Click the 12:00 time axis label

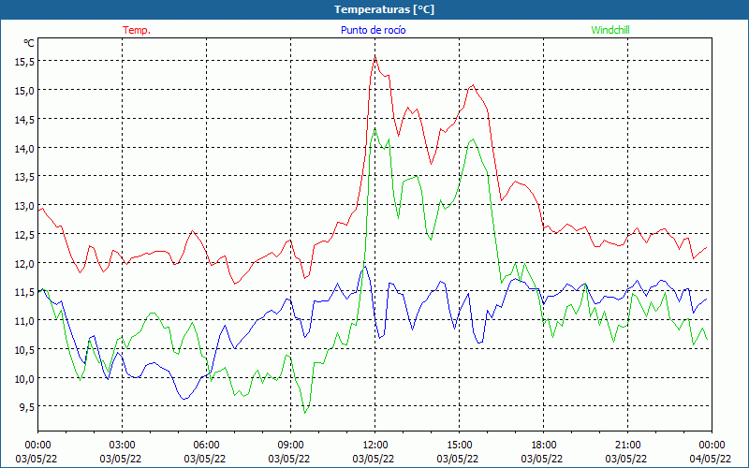(x=375, y=446)
